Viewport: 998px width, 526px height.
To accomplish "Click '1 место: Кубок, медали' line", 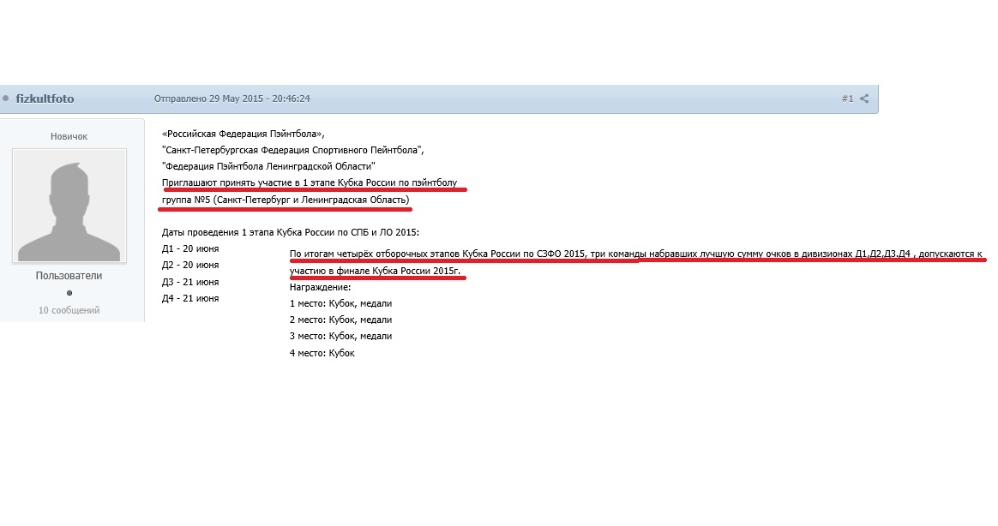I will pos(340,303).
